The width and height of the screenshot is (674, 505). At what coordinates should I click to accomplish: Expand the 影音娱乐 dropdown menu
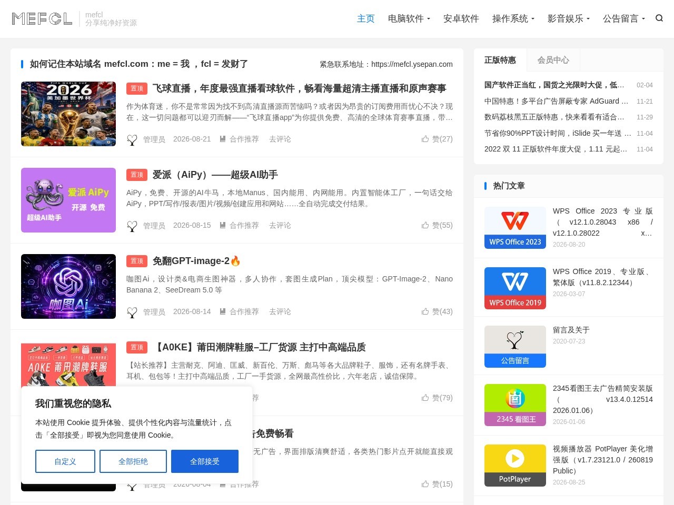click(569, 19)
